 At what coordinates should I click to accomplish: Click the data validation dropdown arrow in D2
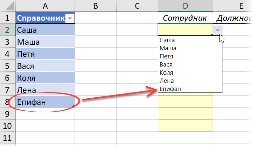pos(218,30)
